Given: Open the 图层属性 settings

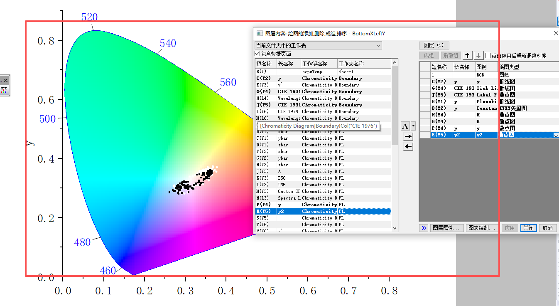Looking at the screenshot, I should tap(447, 228).
